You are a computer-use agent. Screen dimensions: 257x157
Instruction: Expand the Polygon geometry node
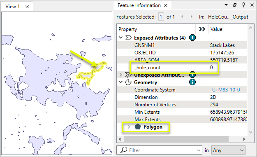[x=129, y=127]
